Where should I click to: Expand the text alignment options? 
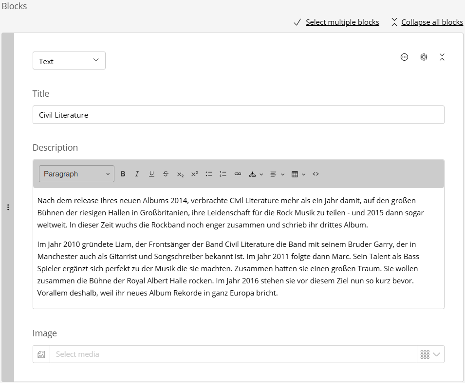(277, 174)
